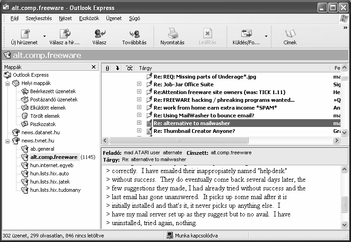Open Törölt elemek deleted folder

click(x=45, y=116)
